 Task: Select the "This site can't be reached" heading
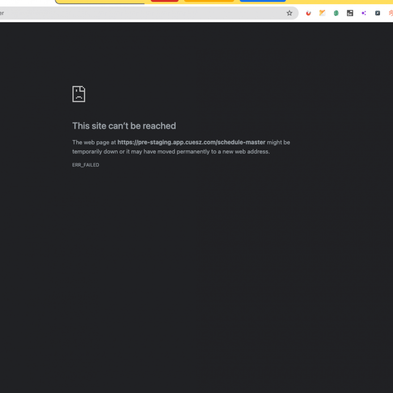124,126
